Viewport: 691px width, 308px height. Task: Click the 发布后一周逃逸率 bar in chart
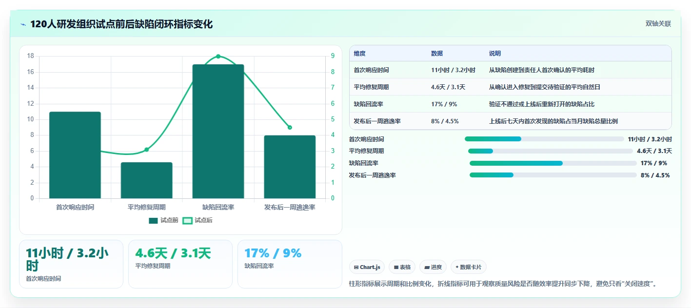tap(290, 167)
